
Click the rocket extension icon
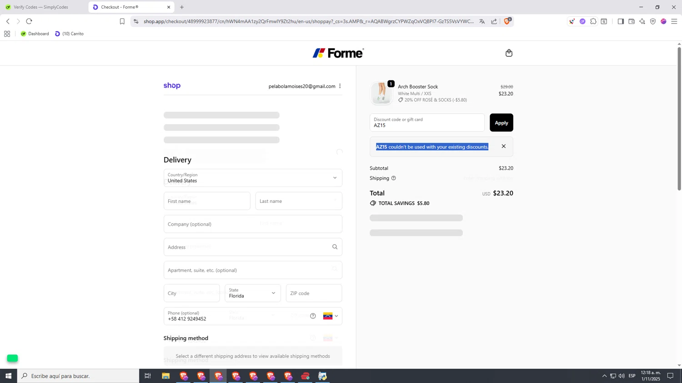point(572,21)
